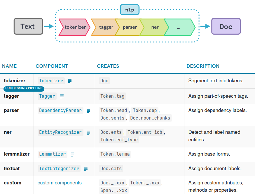
Task: Go to the Lemmatizer reference
Action: click(x=53, y=154)
